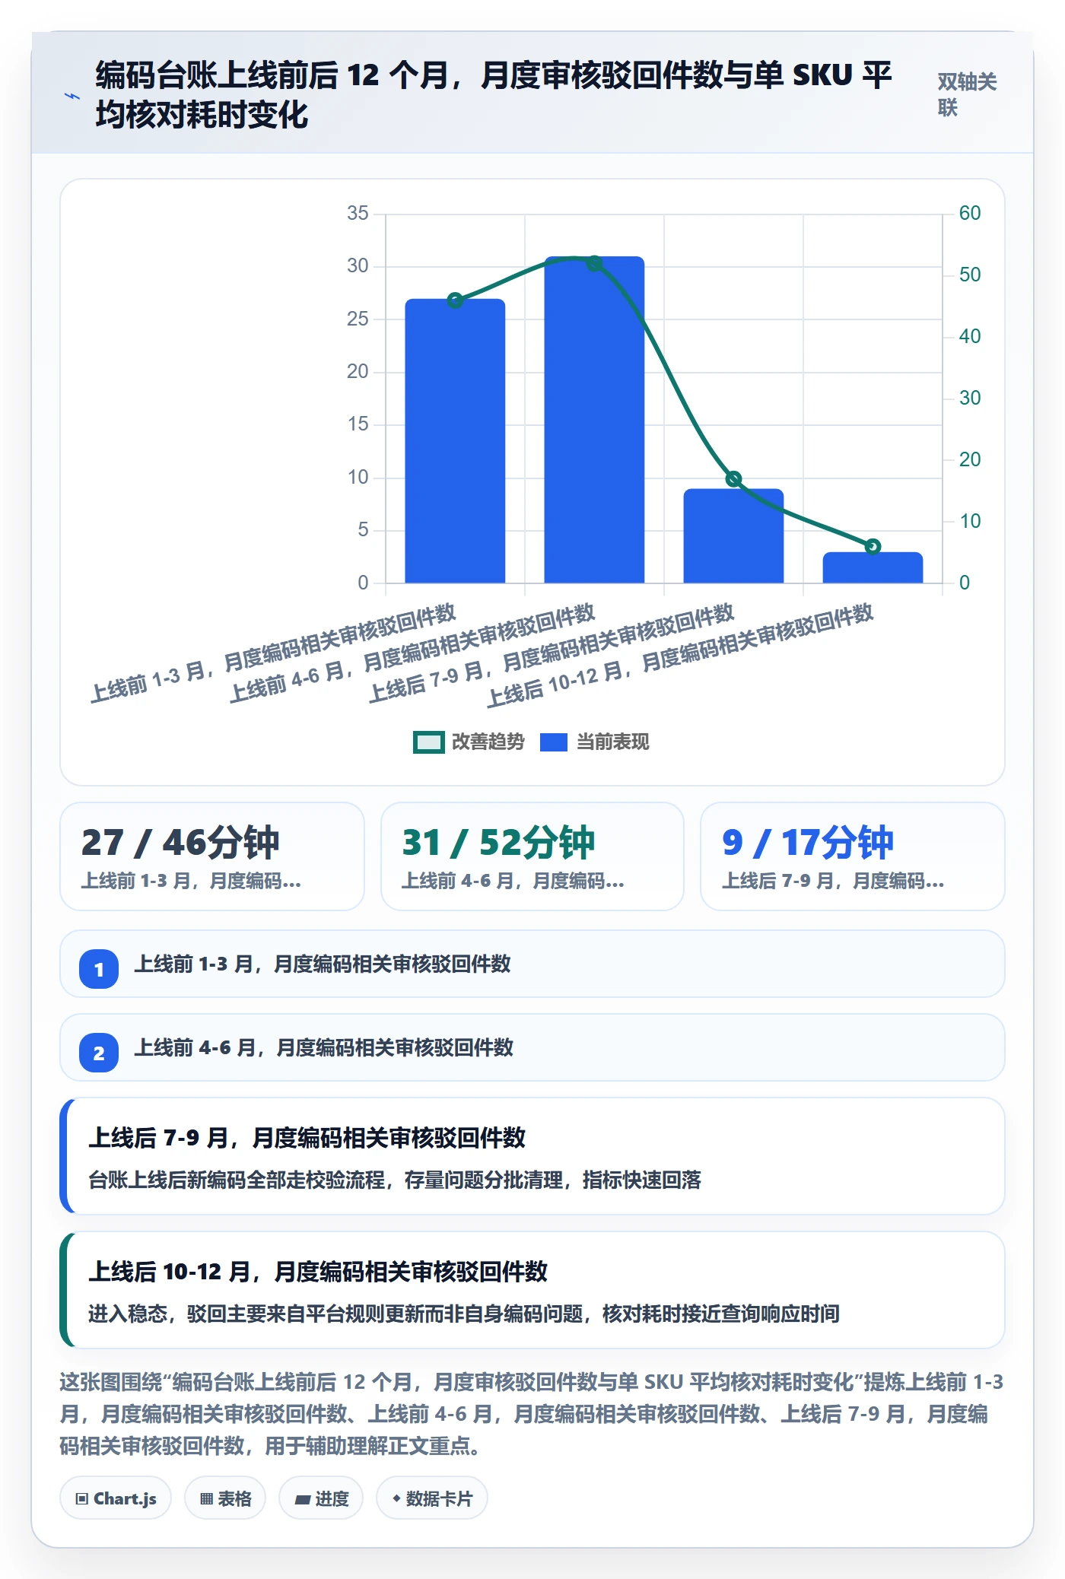Viewport: 1065px width, 1579px height.
Task: Click the number 1 badge in list
Action: (99, 969)
